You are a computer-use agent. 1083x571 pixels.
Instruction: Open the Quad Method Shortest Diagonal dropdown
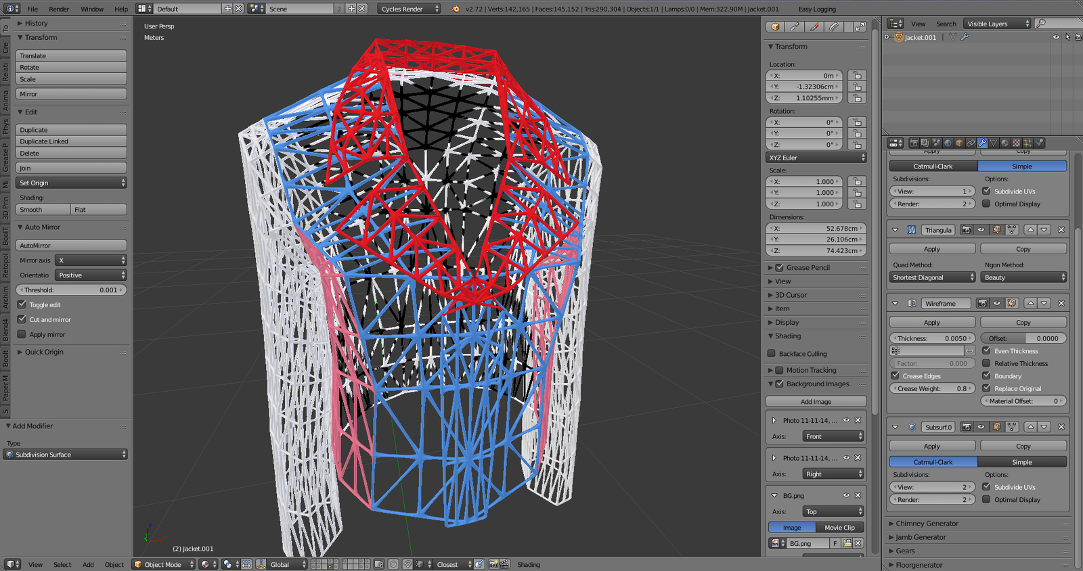pyautogui.click(x=932, y=277)
